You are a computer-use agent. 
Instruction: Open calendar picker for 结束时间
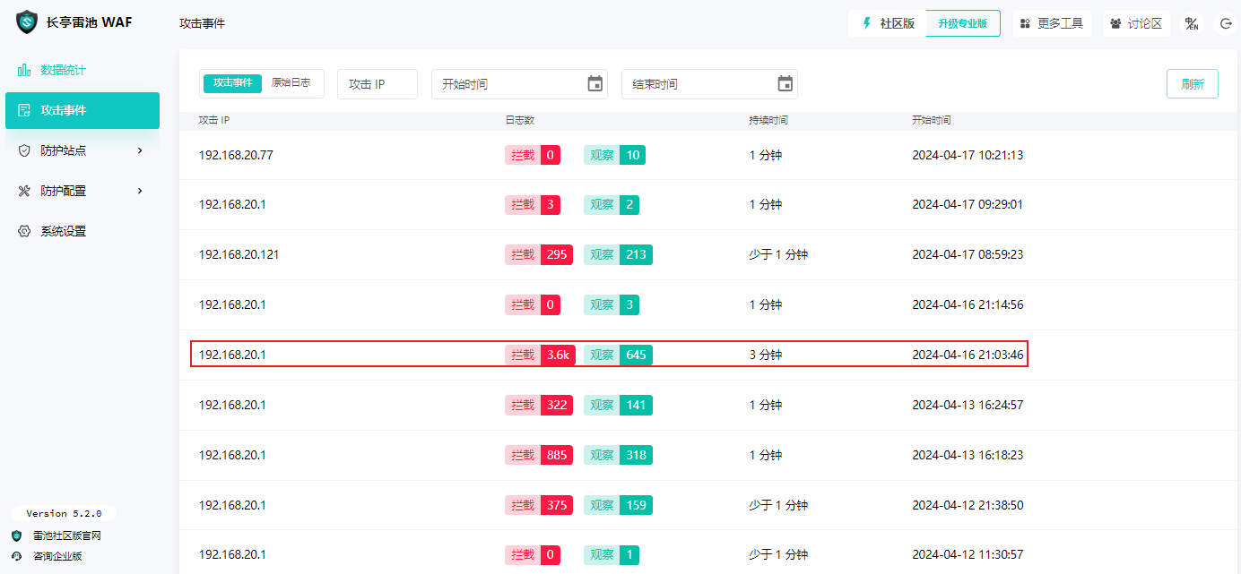coord(785,83)
